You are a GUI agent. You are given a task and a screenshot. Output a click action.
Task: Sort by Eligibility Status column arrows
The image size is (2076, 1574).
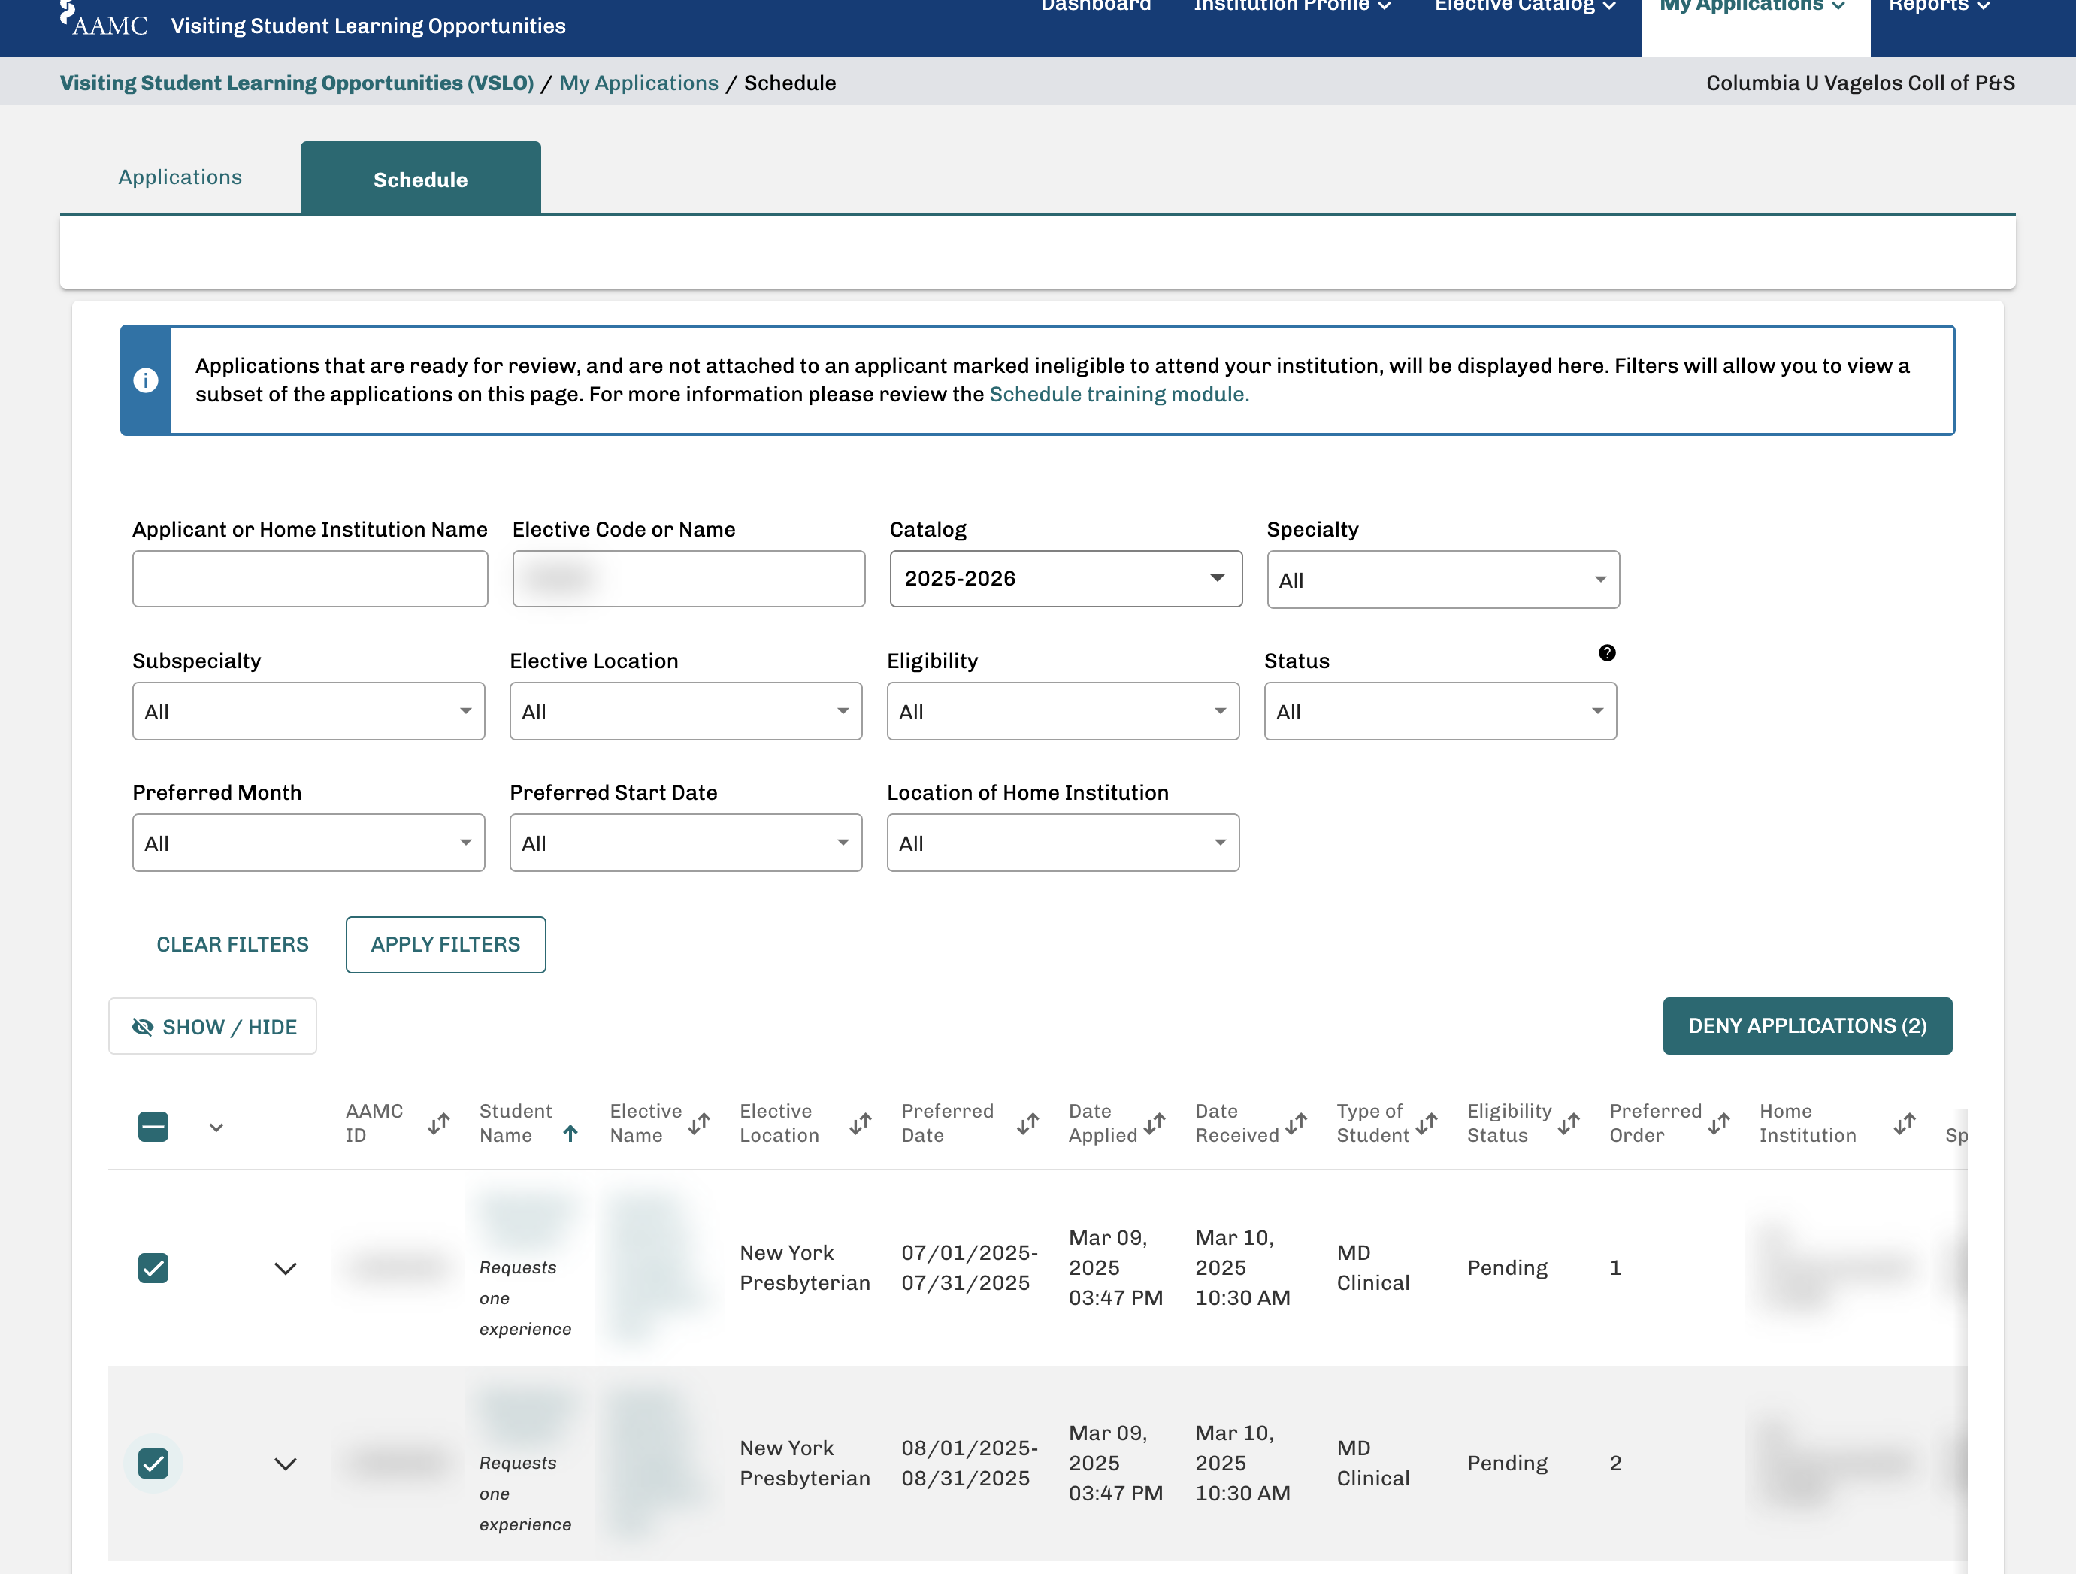(1569, 1124)
